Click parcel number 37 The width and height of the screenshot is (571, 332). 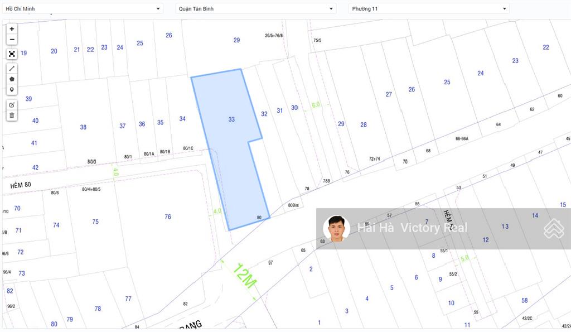coord(122,126)
